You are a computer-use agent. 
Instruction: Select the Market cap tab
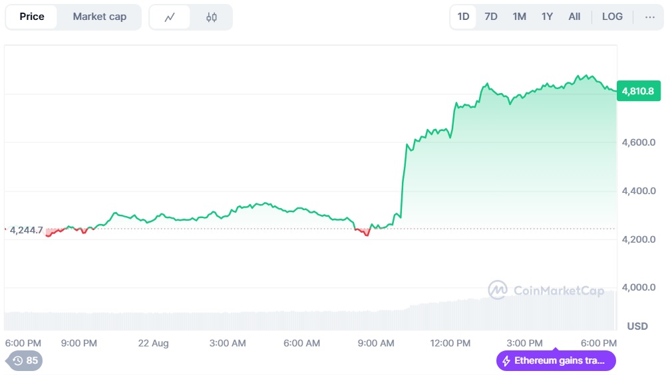99,17
